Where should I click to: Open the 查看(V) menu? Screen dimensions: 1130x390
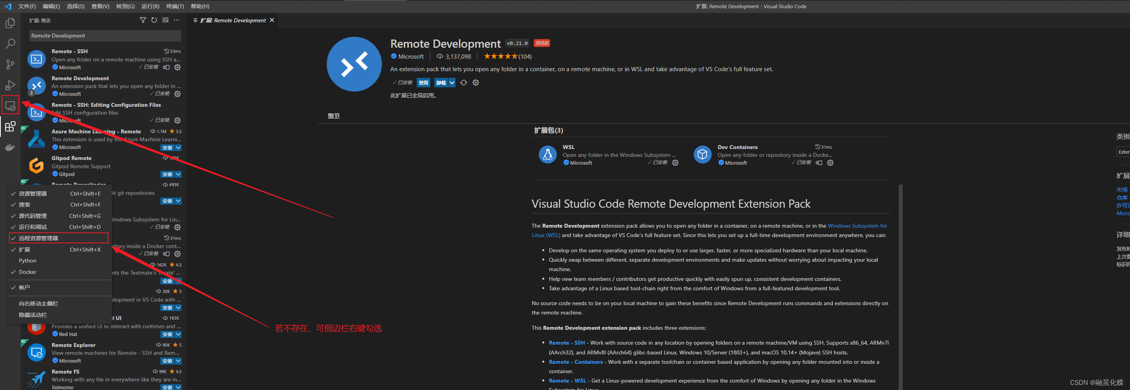click(100, 6)
